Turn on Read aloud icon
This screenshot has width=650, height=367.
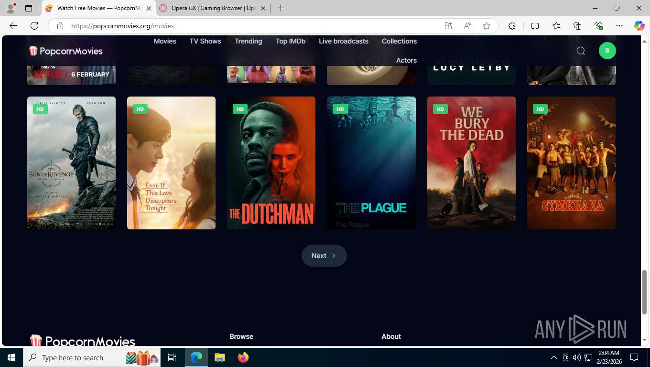point(467,26)
